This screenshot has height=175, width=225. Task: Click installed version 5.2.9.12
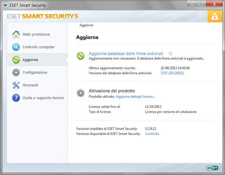point(151,129)
